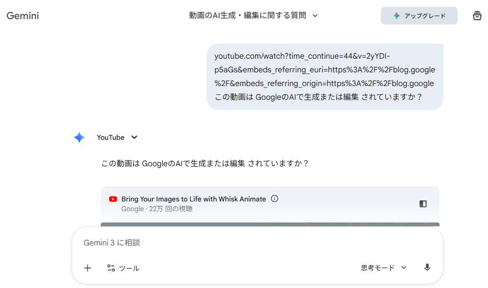Screen dimensions: 488x288
Task: Click the Google · 22万 回の視聴 channel text
Action: click(157, 209)
